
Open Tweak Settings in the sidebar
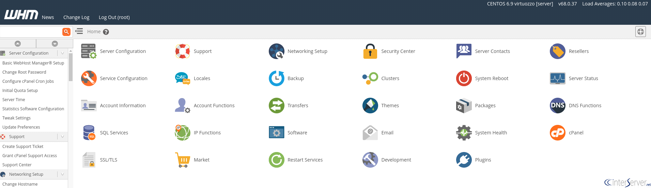(x=16, y=118)
